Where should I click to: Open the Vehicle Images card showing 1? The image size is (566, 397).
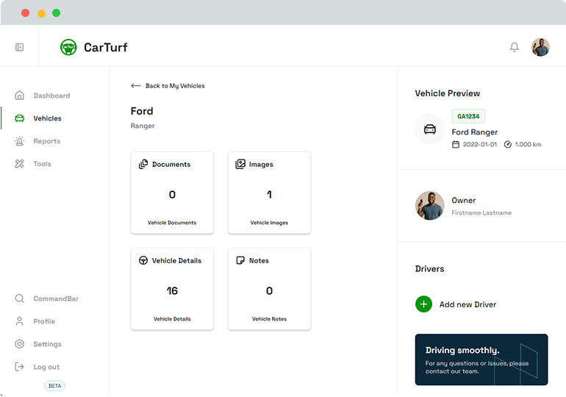point(269,193)
